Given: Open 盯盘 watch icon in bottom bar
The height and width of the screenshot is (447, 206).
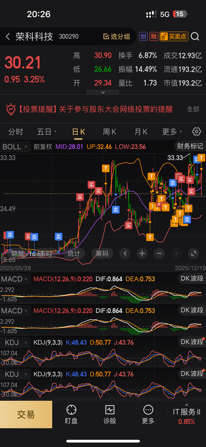Looking at the screenshot, I should 71,414.
